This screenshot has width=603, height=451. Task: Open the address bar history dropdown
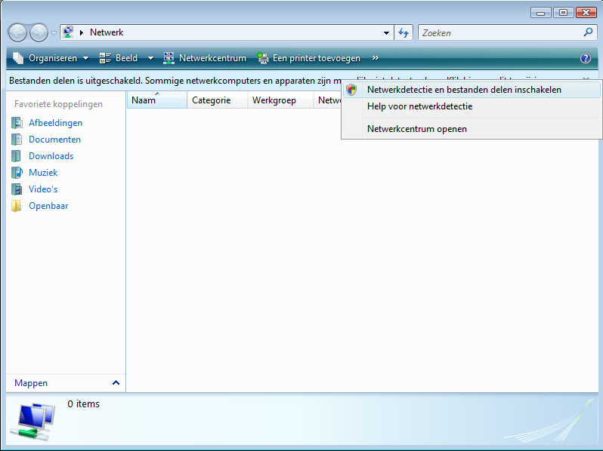(386, 33)
